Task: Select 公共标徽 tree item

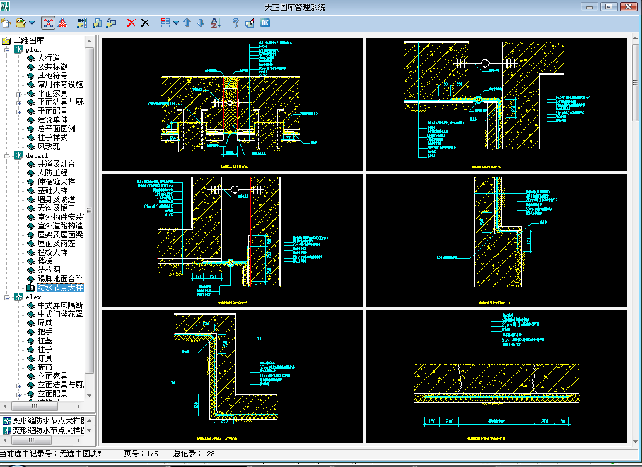Action: click(x=52, y=67)
